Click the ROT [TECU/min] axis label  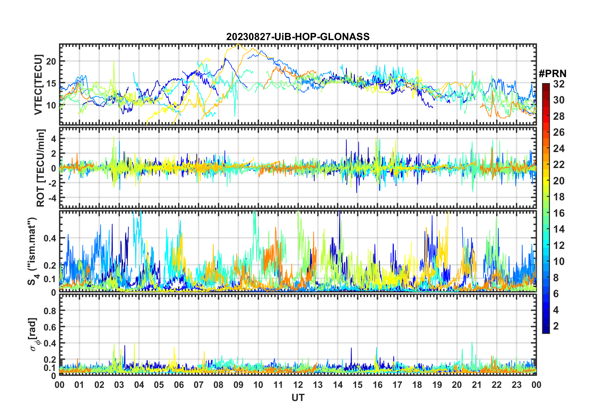40,168
